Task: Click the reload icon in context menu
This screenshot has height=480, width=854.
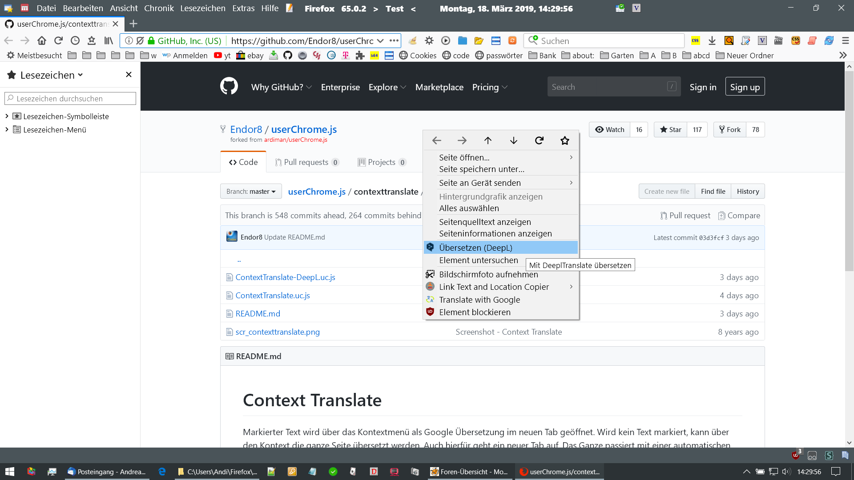Action: 539,140
